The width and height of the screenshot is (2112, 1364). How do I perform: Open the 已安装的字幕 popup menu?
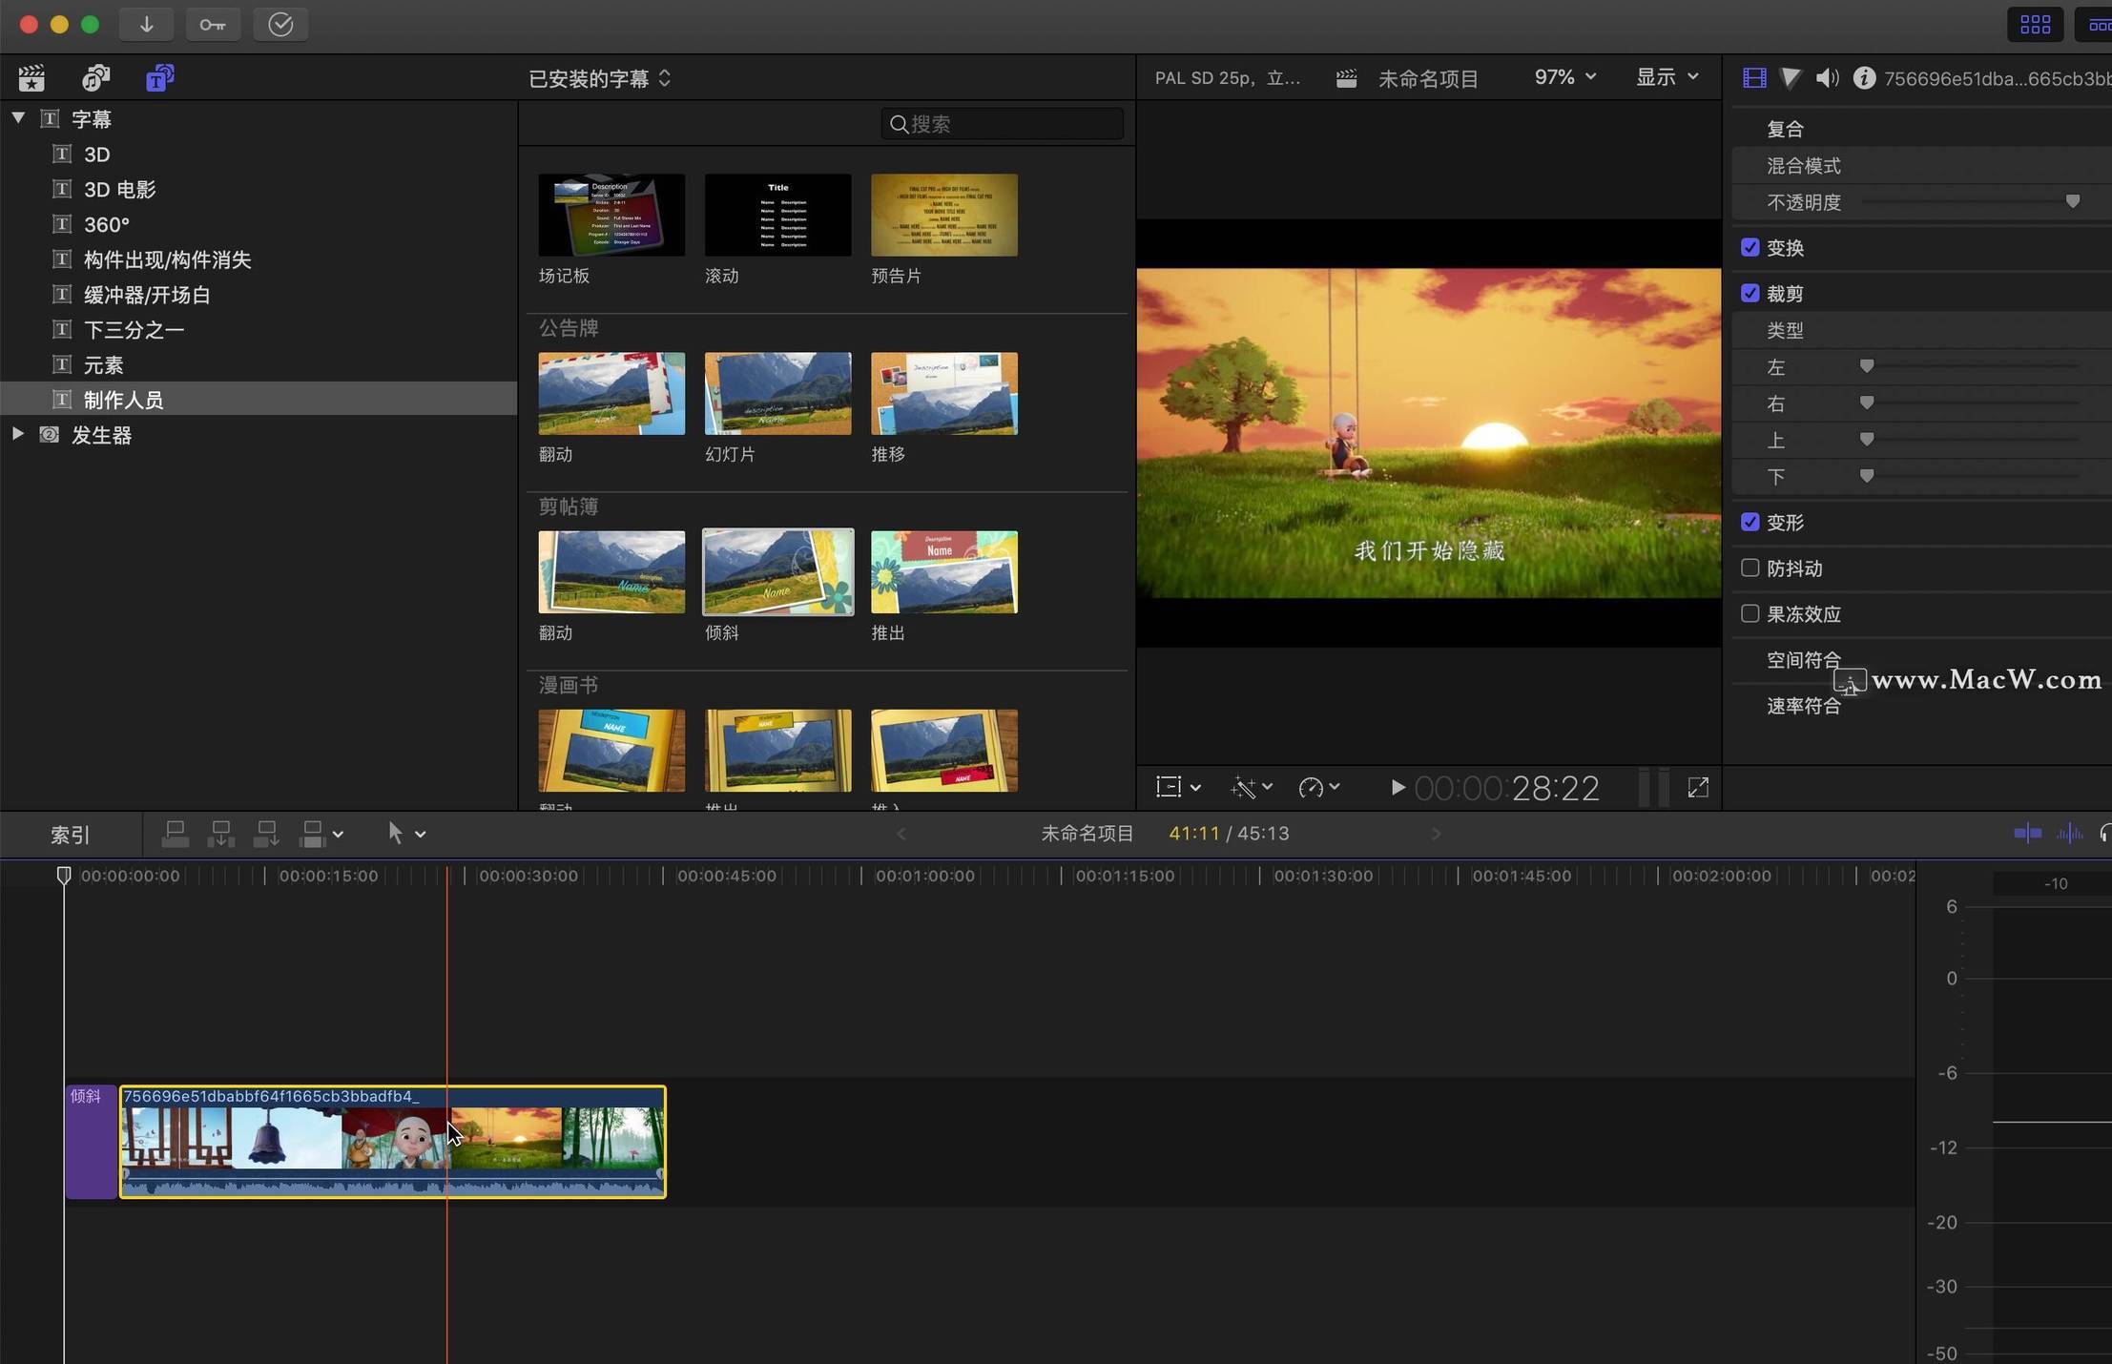tap(600, 78)
